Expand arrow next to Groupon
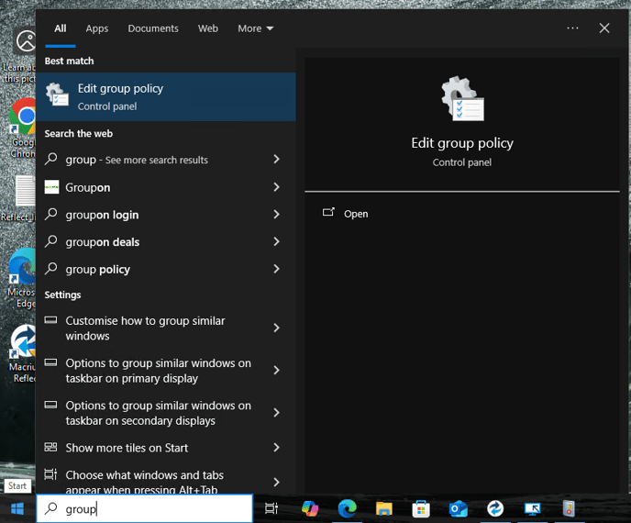This screenshot has width=631, height=523. pyautogui.click(x=276, y=187)
